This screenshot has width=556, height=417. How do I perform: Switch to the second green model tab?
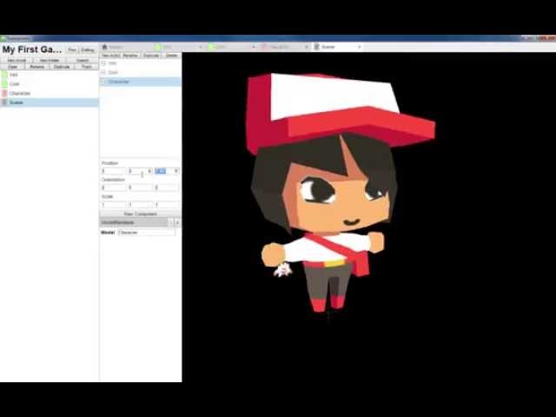point(232,47)
